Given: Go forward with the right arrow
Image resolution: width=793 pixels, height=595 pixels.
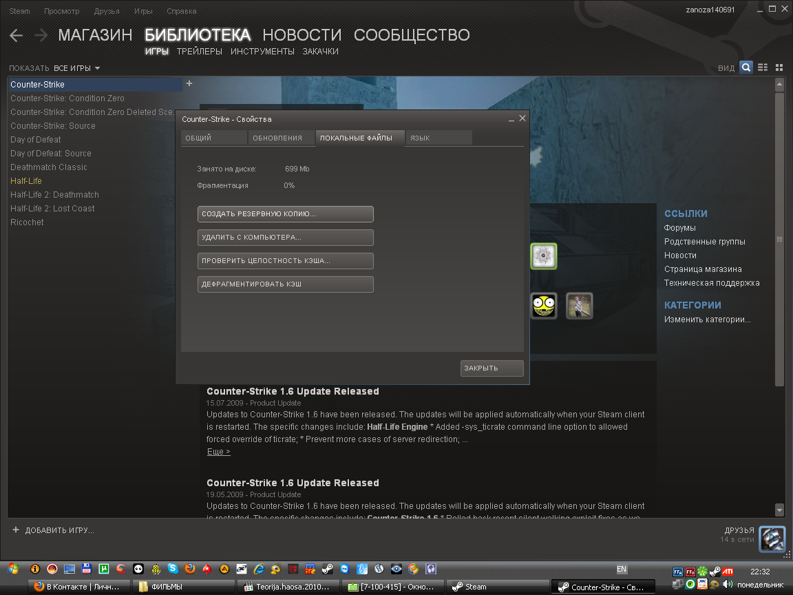Looking at the screenshot, I should [x=41, y=35].
